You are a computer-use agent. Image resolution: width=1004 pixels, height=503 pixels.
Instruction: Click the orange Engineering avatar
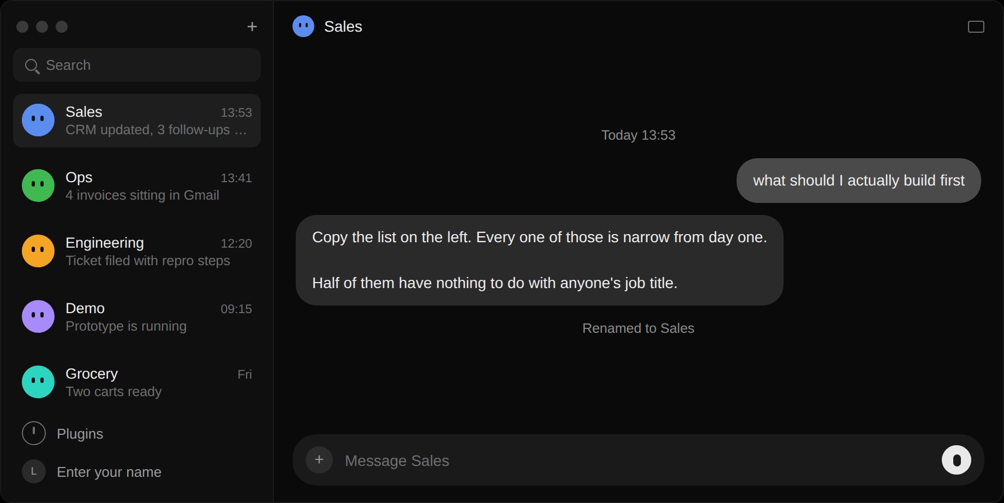tap(38, 251)
